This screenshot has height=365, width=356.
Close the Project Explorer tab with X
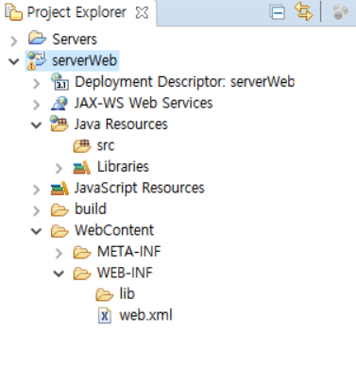pyautogui.click(x=142, y=13)
